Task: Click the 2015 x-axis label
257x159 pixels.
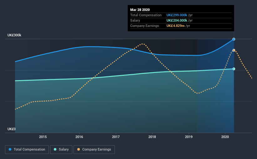Action: point(43,137)
